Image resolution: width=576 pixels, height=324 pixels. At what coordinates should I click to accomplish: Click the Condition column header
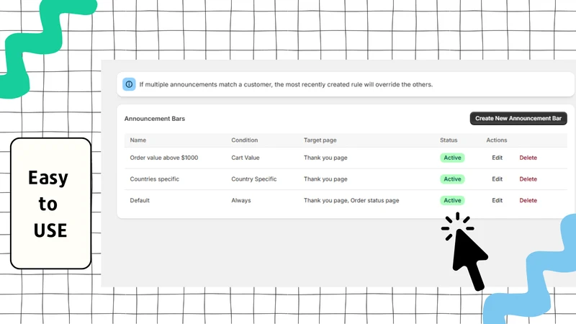[244, 140]
